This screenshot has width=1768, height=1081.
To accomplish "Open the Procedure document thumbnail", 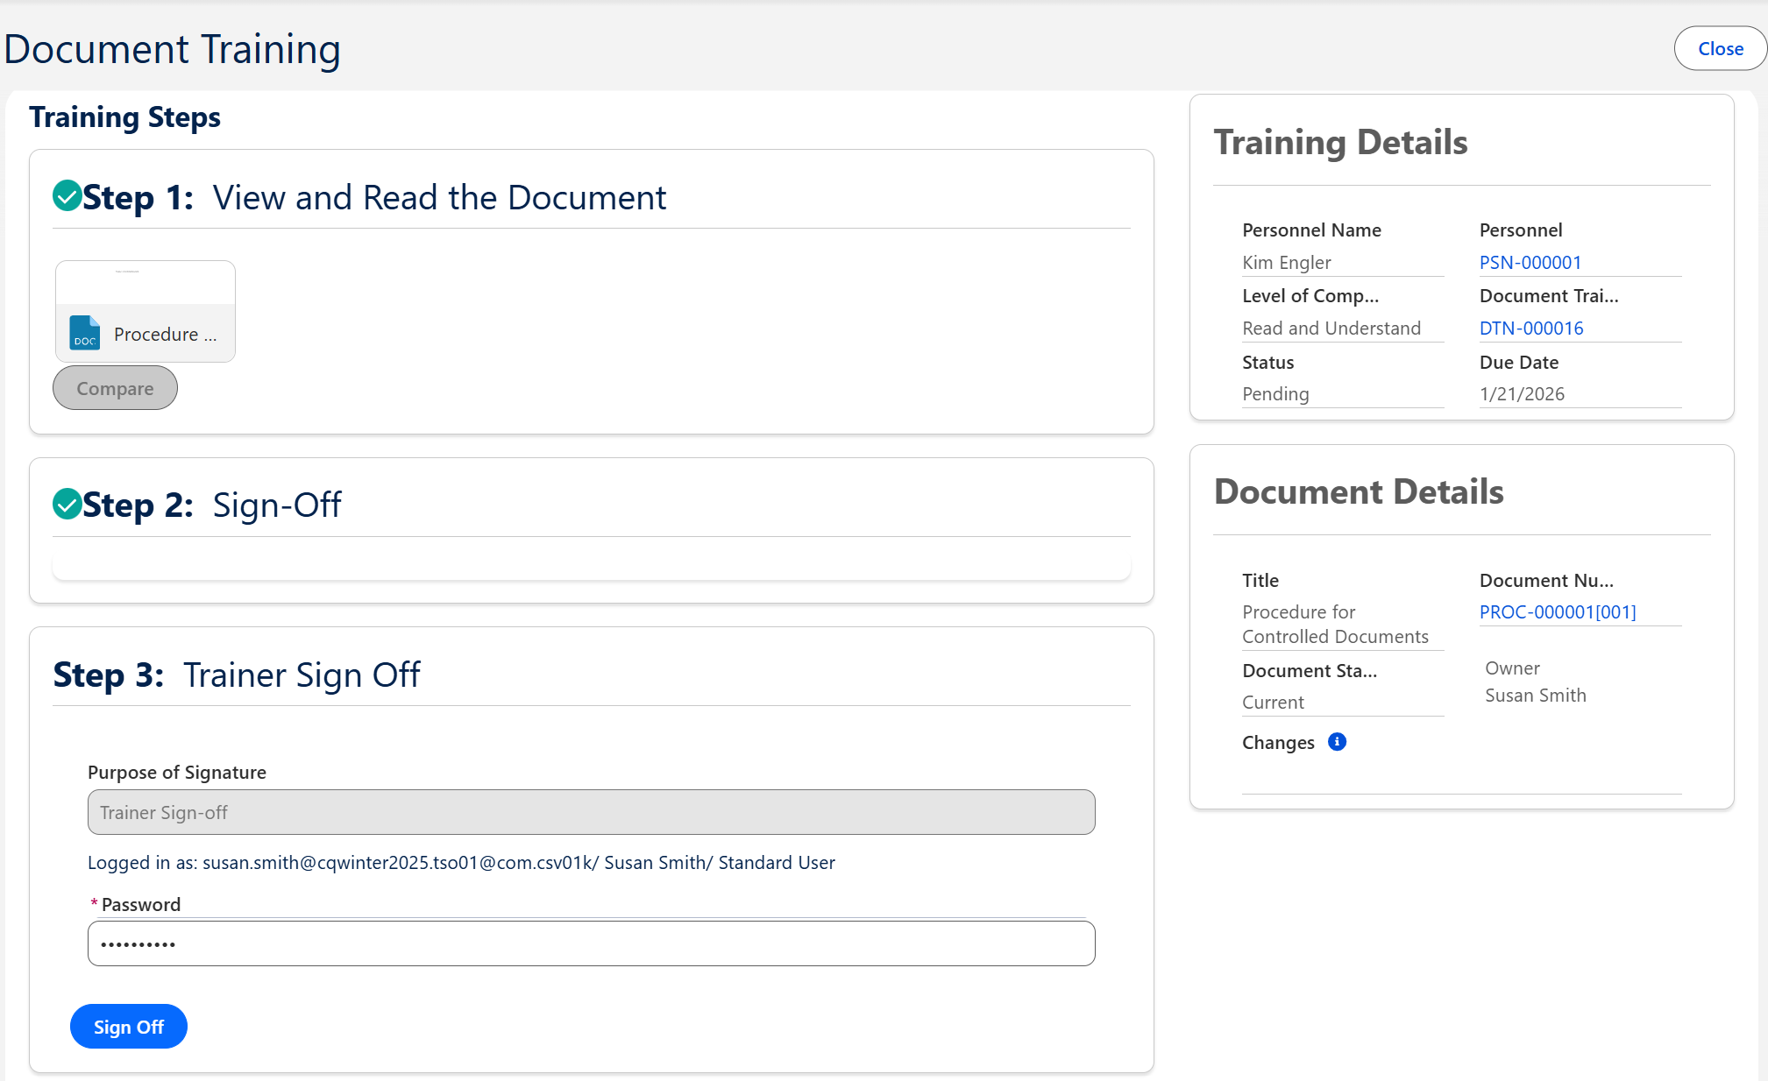I will click(x=146, y=311).
